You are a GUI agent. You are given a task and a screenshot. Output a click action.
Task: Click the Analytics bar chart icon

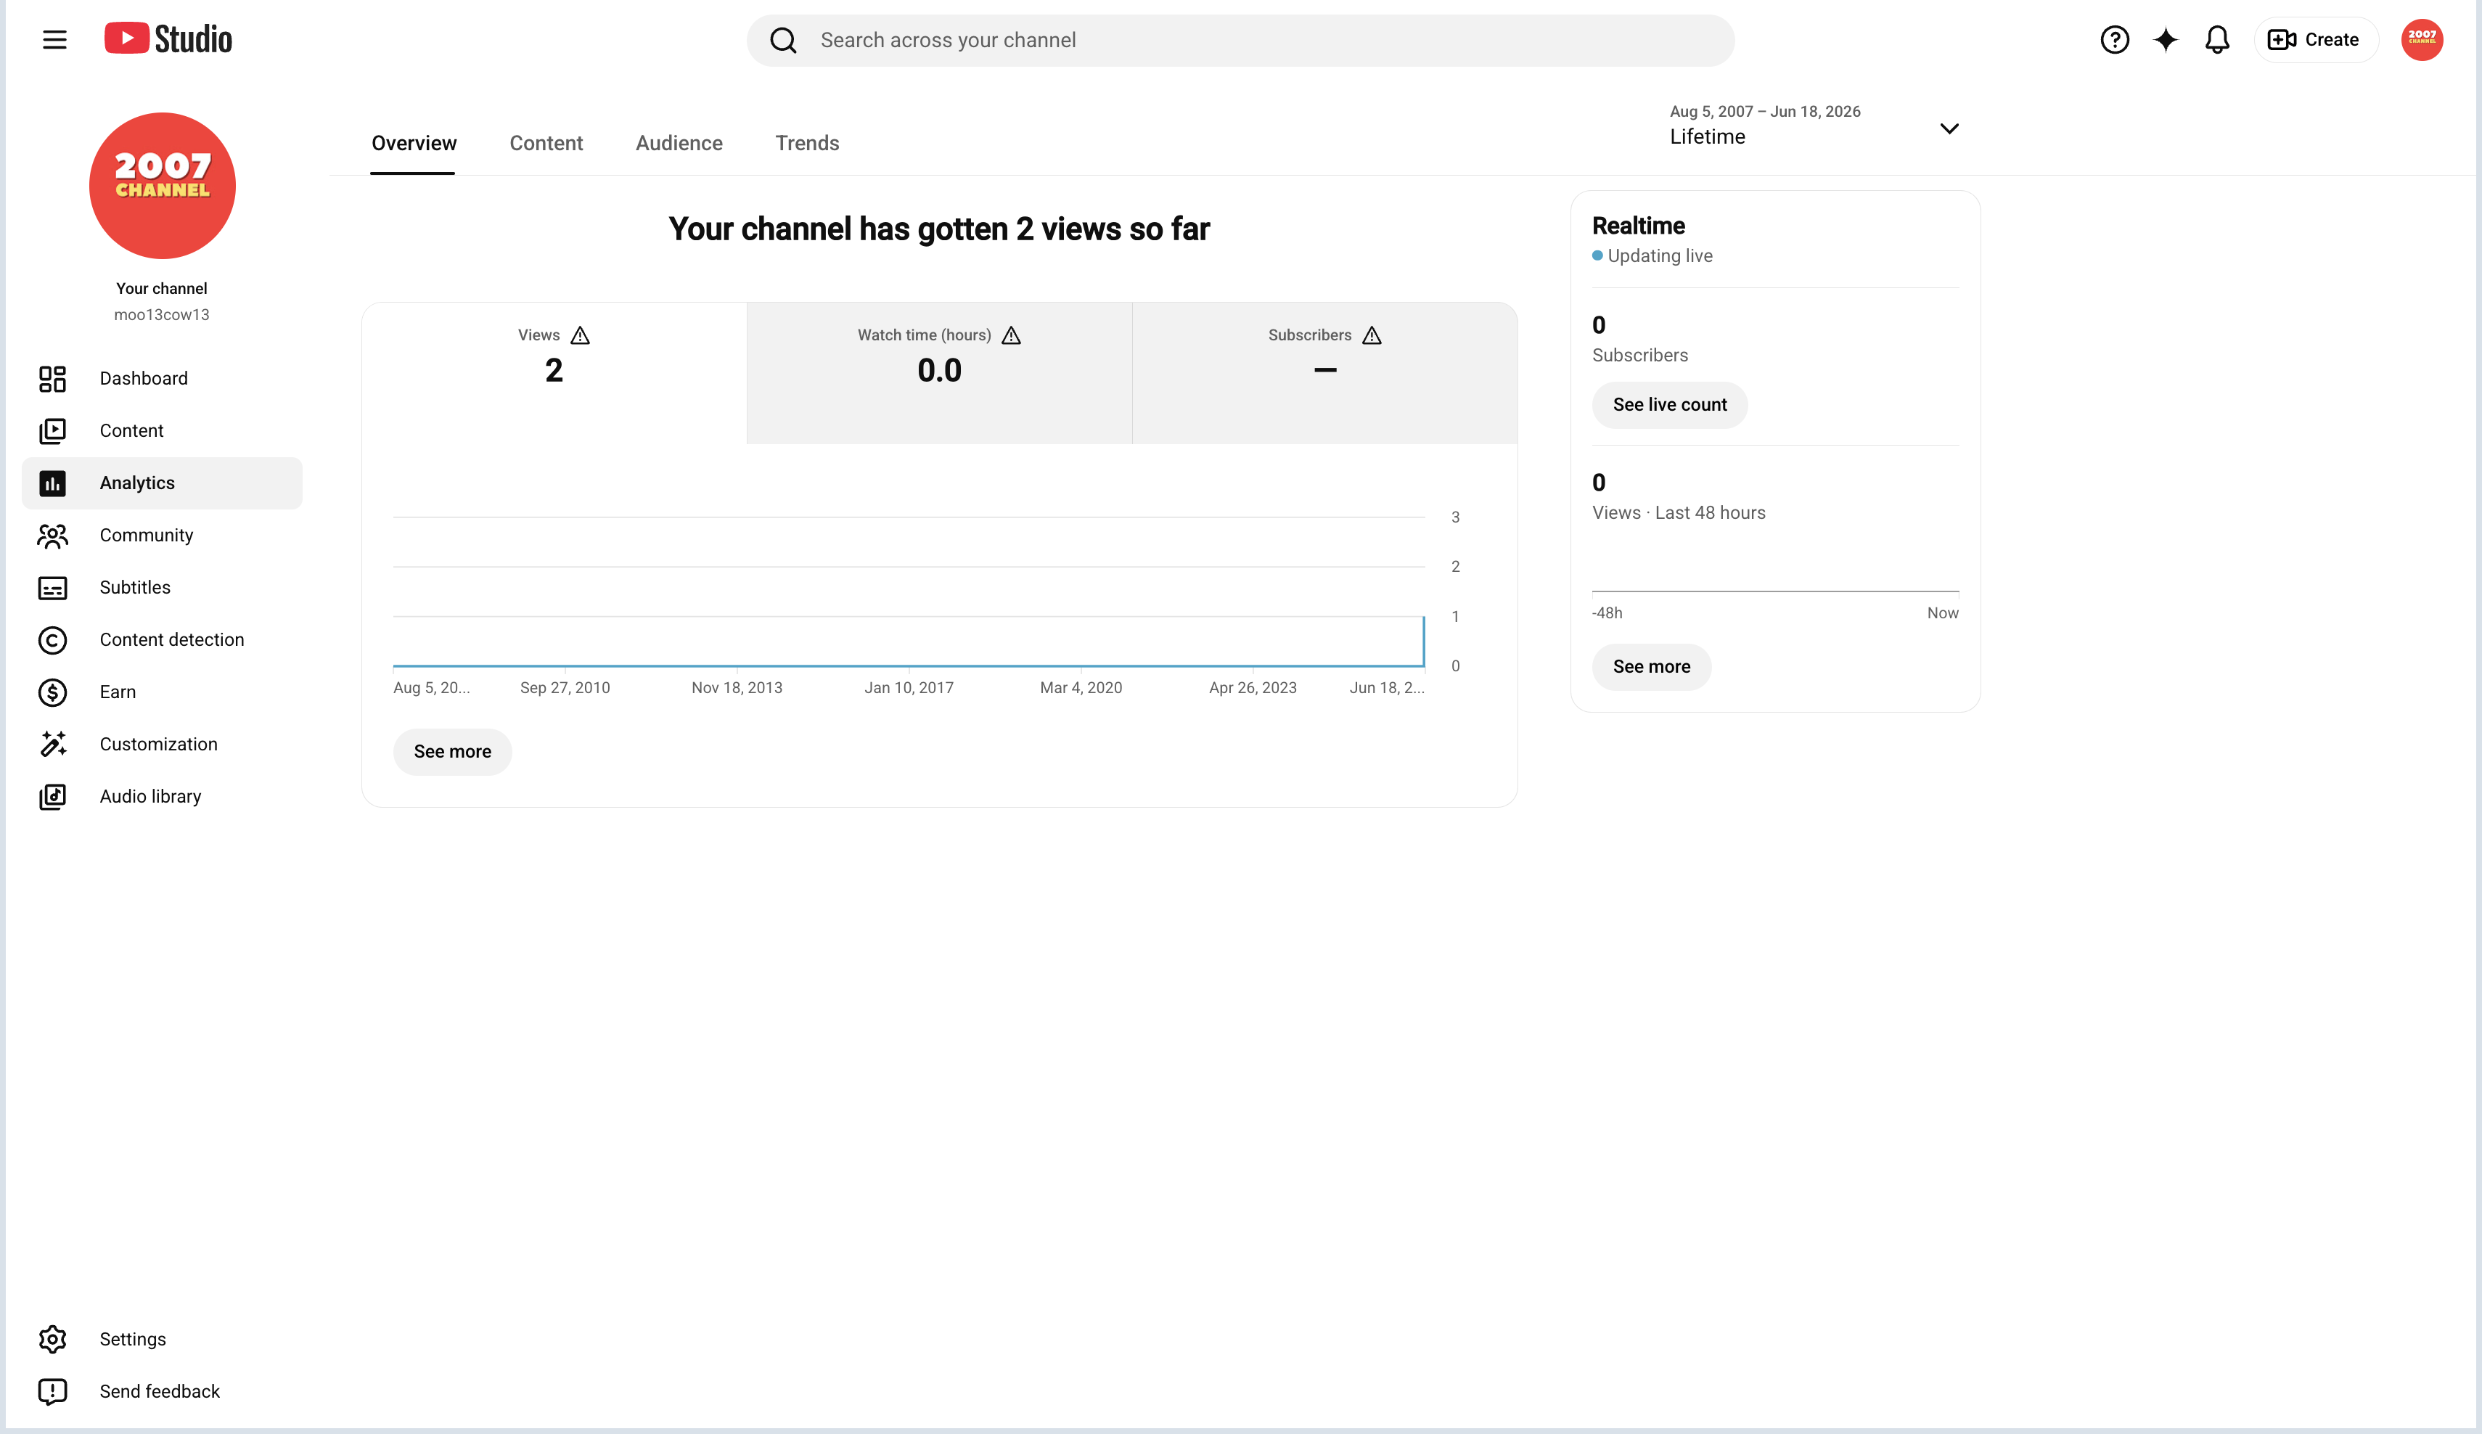52,483
